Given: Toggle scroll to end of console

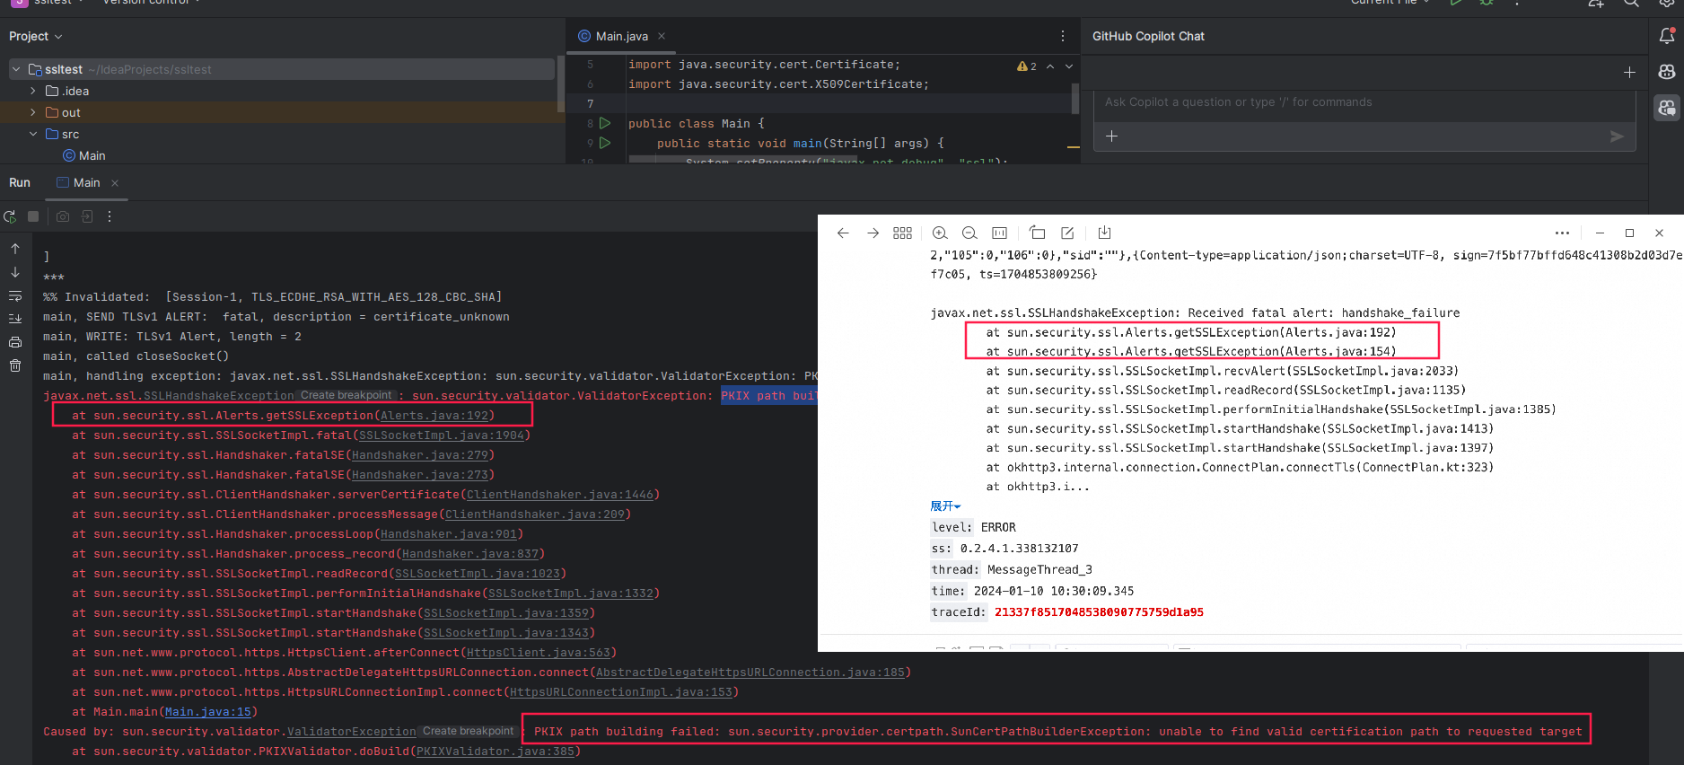Looking at the screenshot, I should pyautogui.click(x=15, y=319).
